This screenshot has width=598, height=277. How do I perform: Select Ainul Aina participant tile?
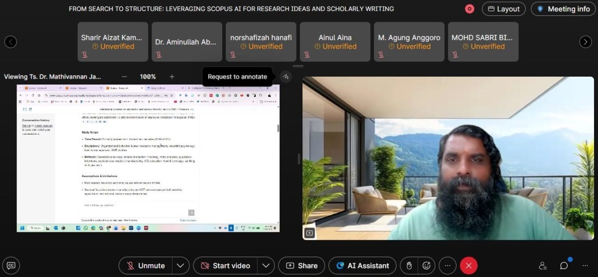335,42
